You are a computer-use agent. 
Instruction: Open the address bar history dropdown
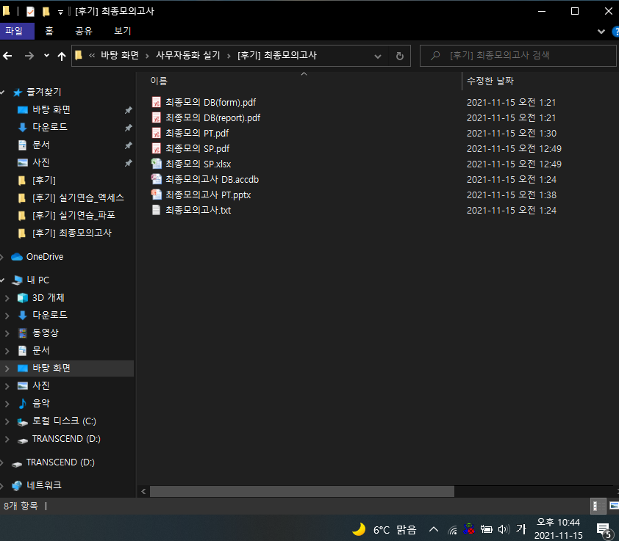click(x=378, y=56)
